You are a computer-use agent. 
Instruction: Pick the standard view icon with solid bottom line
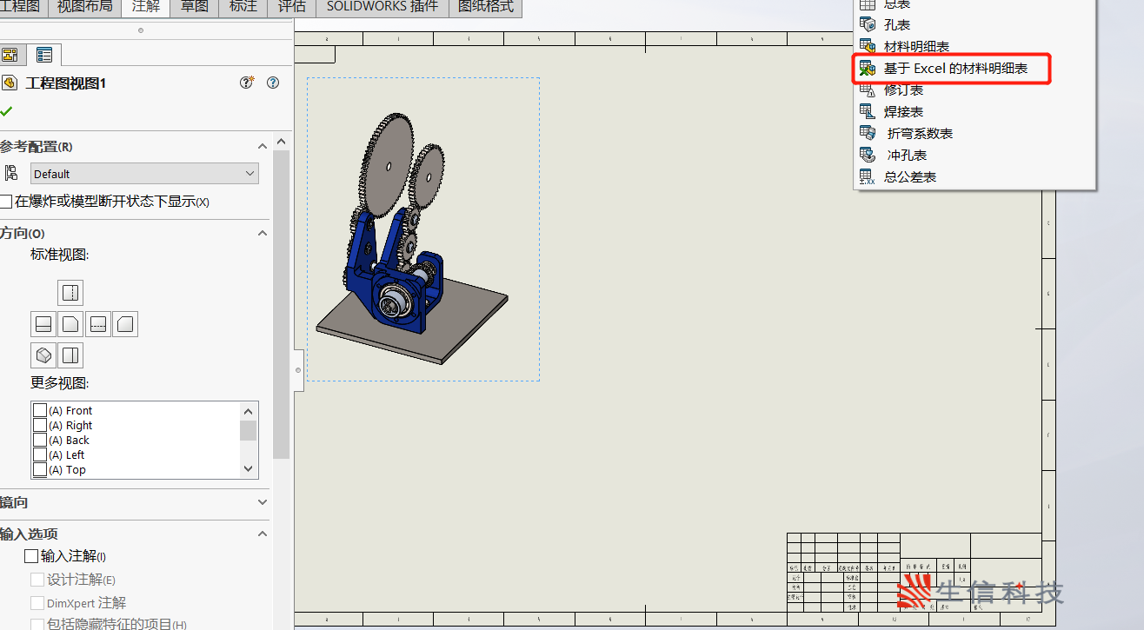tap(43, 325)
